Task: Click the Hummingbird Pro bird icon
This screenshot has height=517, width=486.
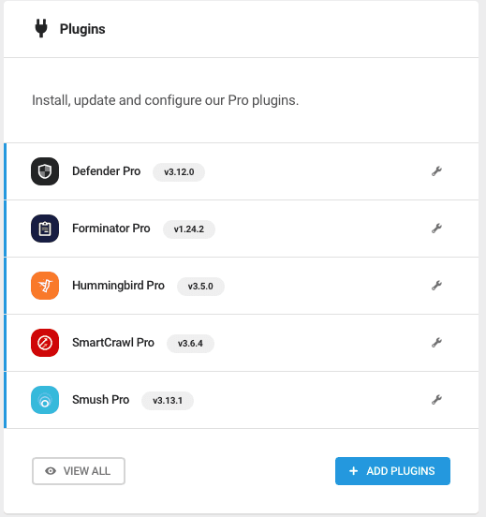Action: (45, 286)
